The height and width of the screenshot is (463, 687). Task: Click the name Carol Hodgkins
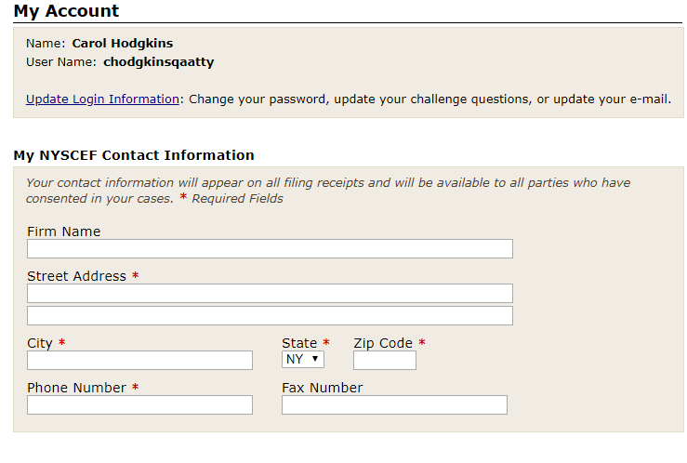point(122,43)
